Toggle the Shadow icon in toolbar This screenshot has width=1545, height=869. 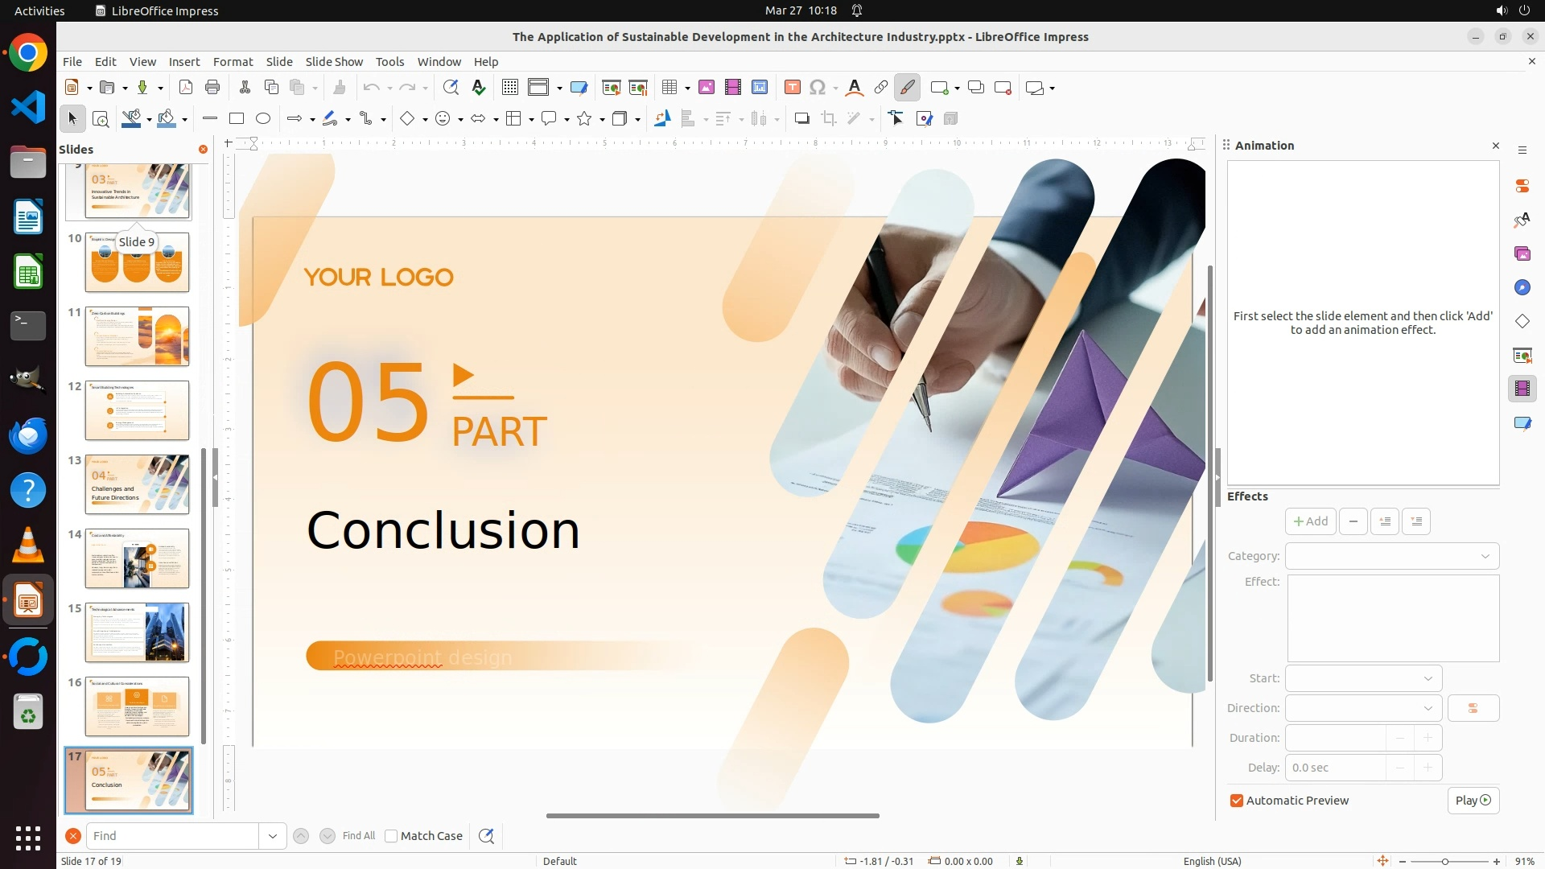(801, 119)
